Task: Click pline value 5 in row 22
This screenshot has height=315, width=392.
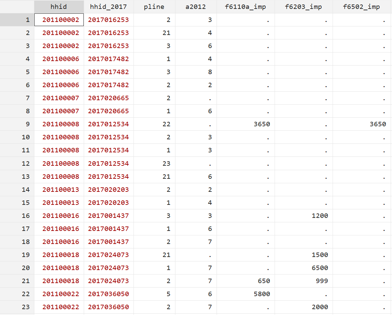Action: coord(154,294)
